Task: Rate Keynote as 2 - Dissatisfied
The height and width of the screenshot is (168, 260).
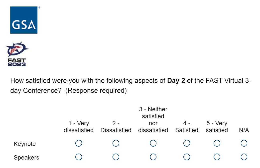Action: point(116,143)
